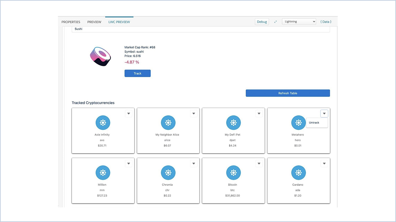396x222 pixels.
Task: Open the Lightning experience selector
Action: click(x=298, y=21)
